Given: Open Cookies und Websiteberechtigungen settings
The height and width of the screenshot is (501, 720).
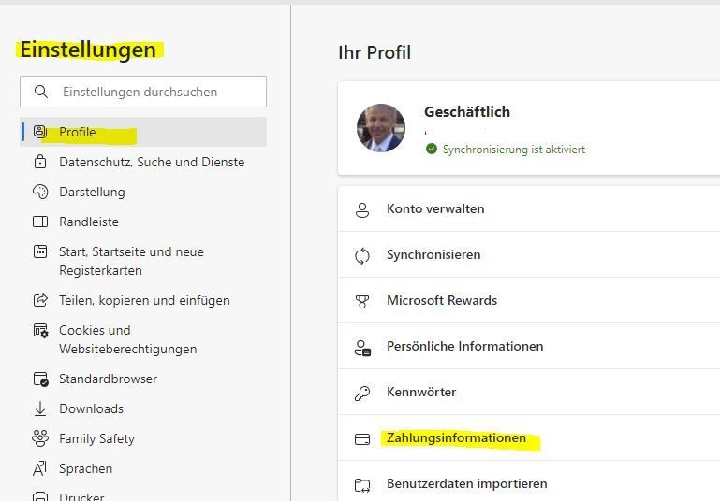Looking at the screenshot, I should tap(127, 339).
